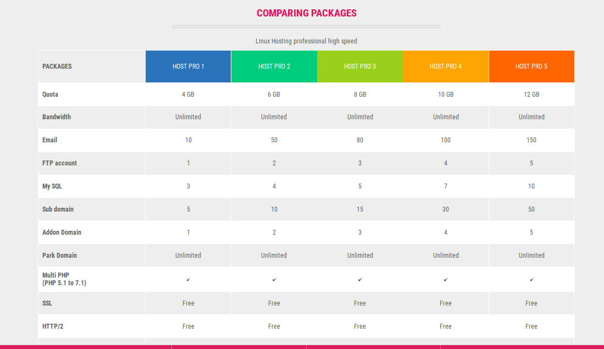
Task: Click the Sub domain value 15
Action: point(360,209)
